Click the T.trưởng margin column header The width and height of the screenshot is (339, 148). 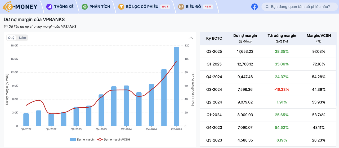[282, 38]
